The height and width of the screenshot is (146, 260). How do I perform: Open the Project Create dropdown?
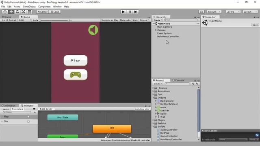point(158,84)
